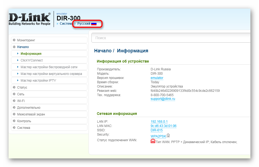The width and height of the screenshot is (259, 167).
Task: Open the Русский language dropdown
Action: (84, 24)
